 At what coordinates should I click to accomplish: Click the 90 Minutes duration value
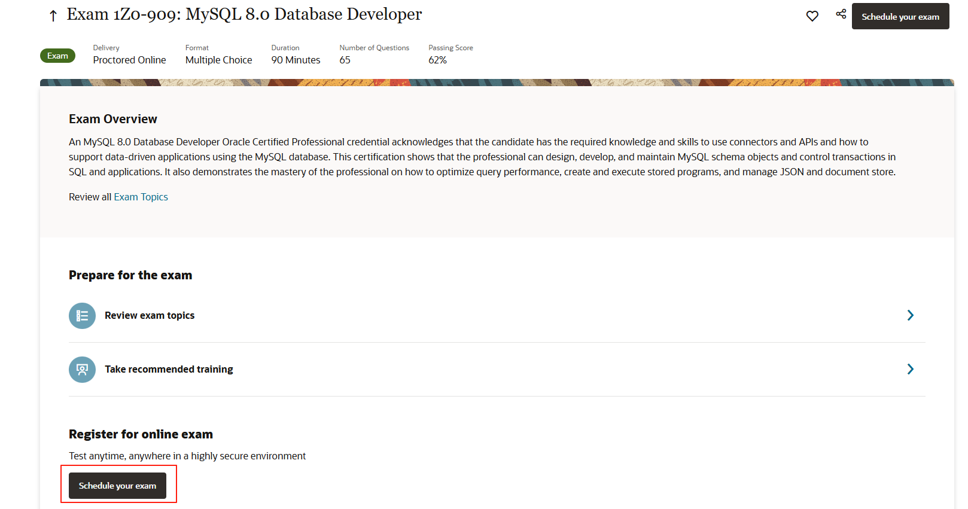pos(296,60)
